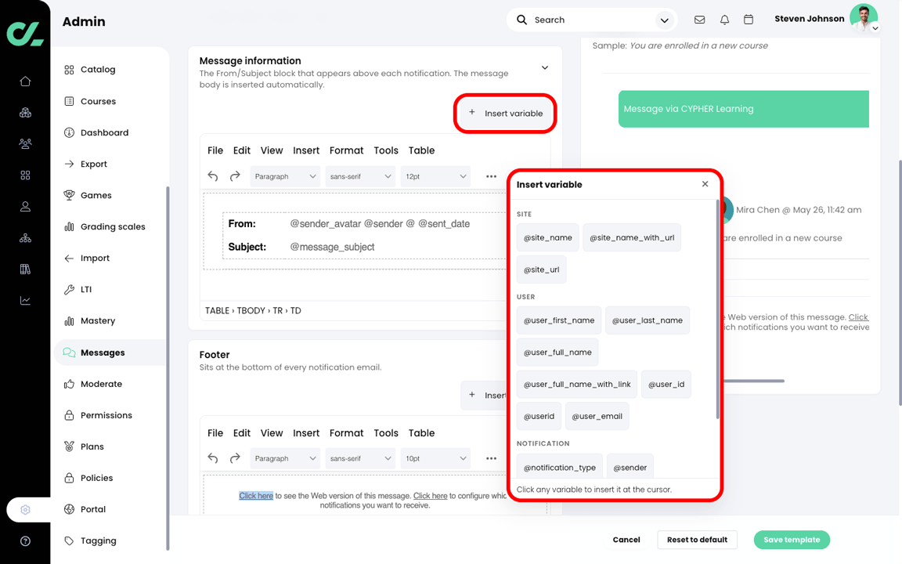Redo in Message information editor
The height and width of the screenshot is (564, 902).
235,176
